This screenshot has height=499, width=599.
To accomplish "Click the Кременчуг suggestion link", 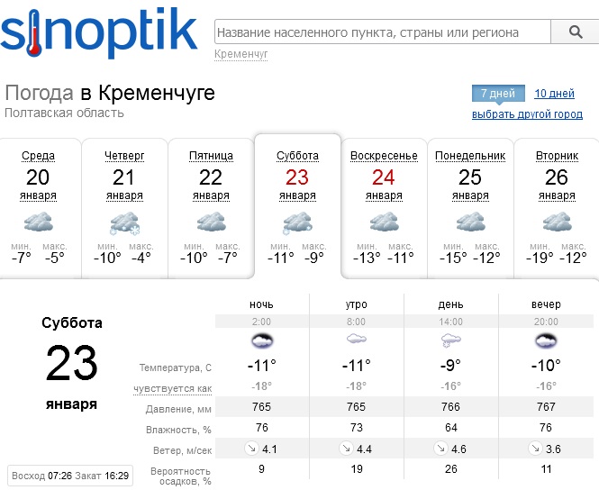I will [x=241, y=54].
